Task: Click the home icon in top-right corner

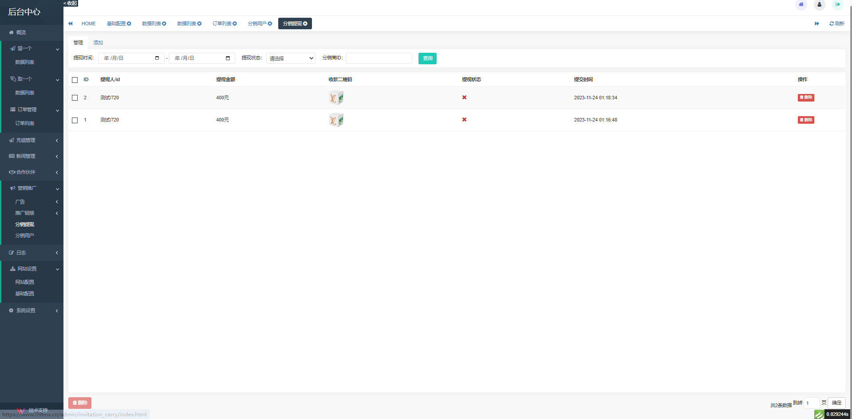Action: point(801,5)
